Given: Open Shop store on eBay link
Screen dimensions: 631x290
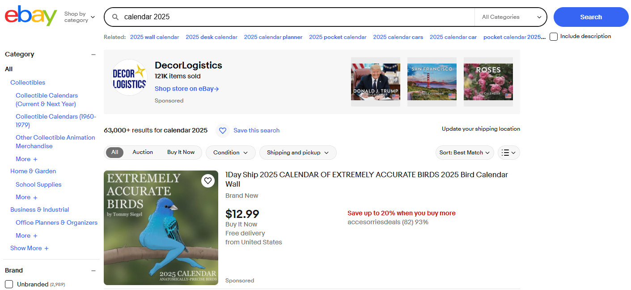Looking at the screenshot, I should tap(187, 89).
